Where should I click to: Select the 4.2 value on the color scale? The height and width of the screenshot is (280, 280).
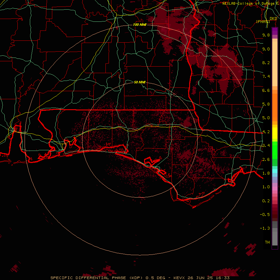click(266, 132)
